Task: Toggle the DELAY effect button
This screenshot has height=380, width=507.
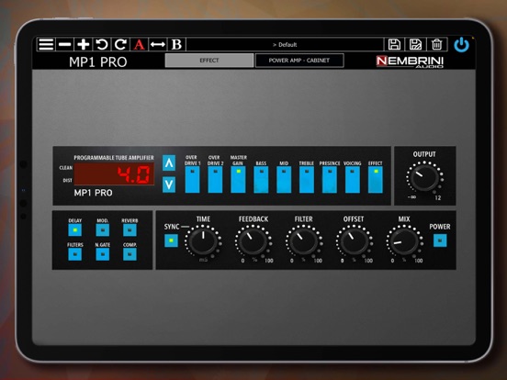Action: point(75,230)
